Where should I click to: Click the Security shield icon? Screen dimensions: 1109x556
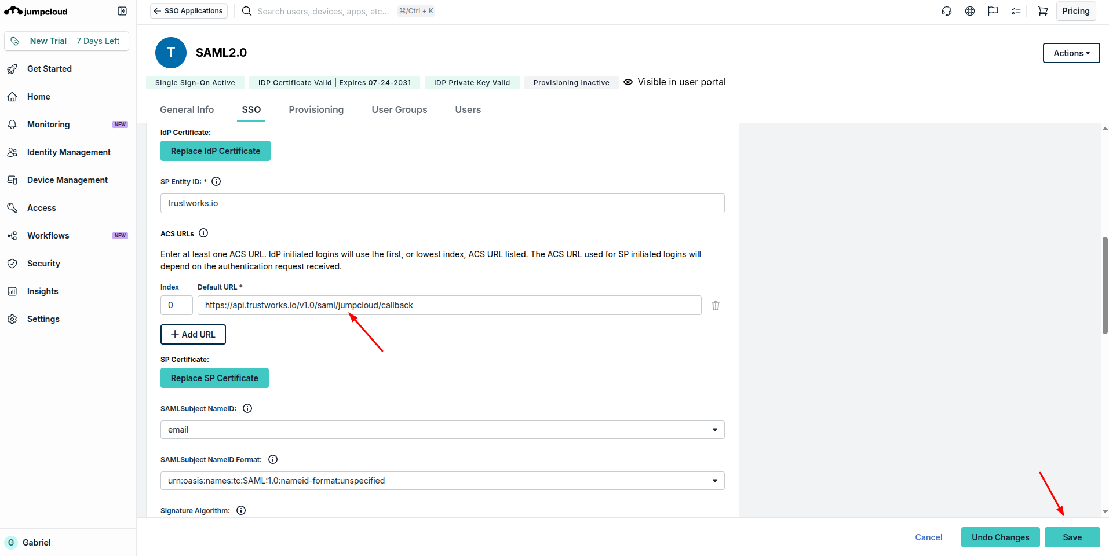tap(12, 264)
